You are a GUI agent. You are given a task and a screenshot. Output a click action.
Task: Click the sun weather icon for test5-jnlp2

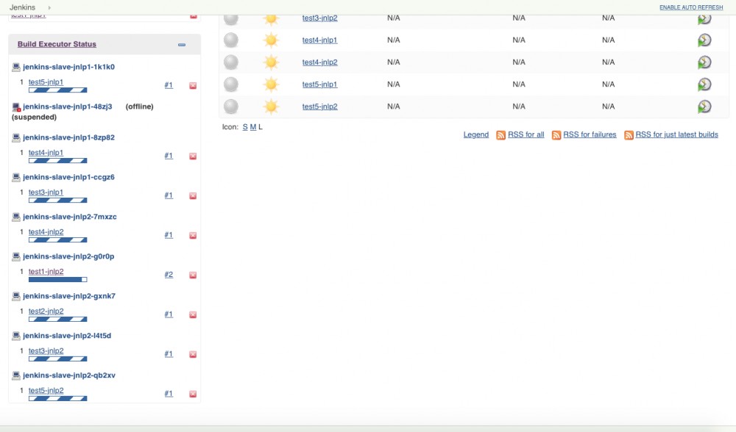click(271, 107)
